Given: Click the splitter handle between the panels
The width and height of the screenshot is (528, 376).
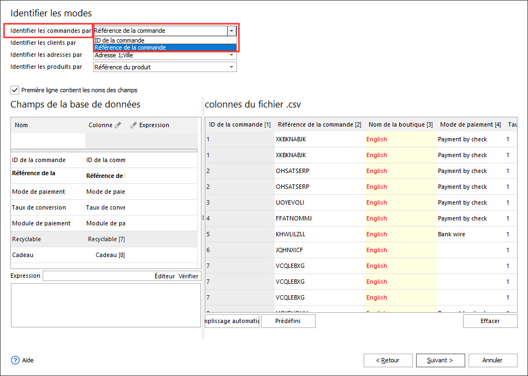Looking at the screenshot, I should tap(203, 218).
